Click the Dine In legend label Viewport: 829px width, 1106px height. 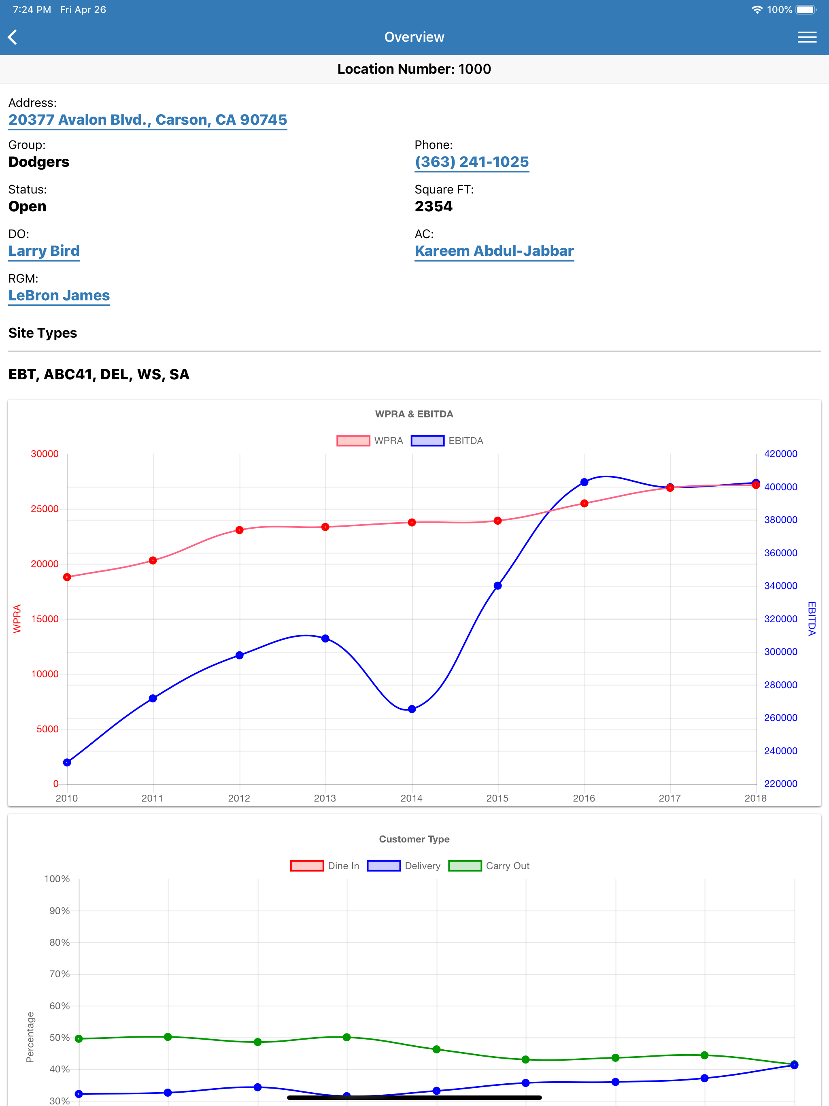coord(344,866)
